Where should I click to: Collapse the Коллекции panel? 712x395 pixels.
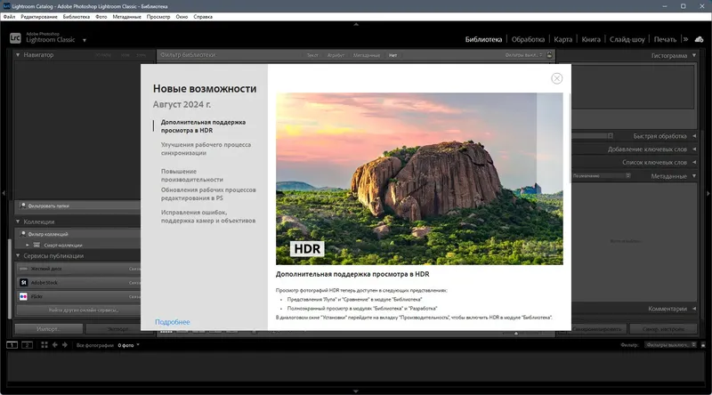(18, 222)
